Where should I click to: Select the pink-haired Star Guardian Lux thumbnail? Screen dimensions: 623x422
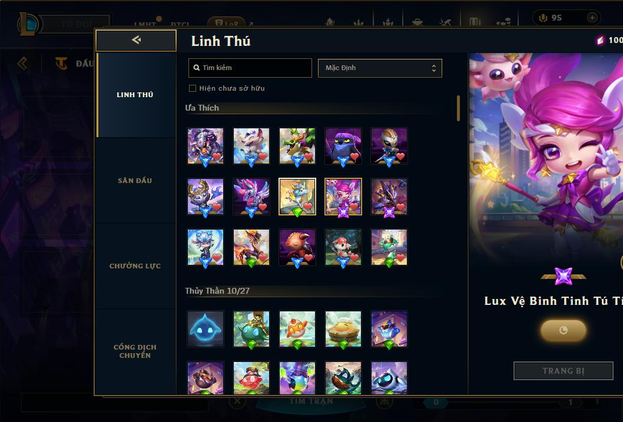343,197
